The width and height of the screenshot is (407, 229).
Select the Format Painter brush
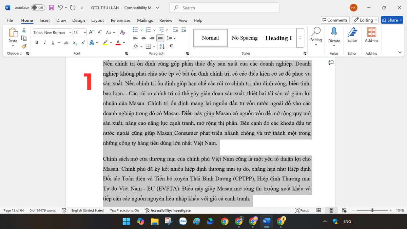[24, 46]
